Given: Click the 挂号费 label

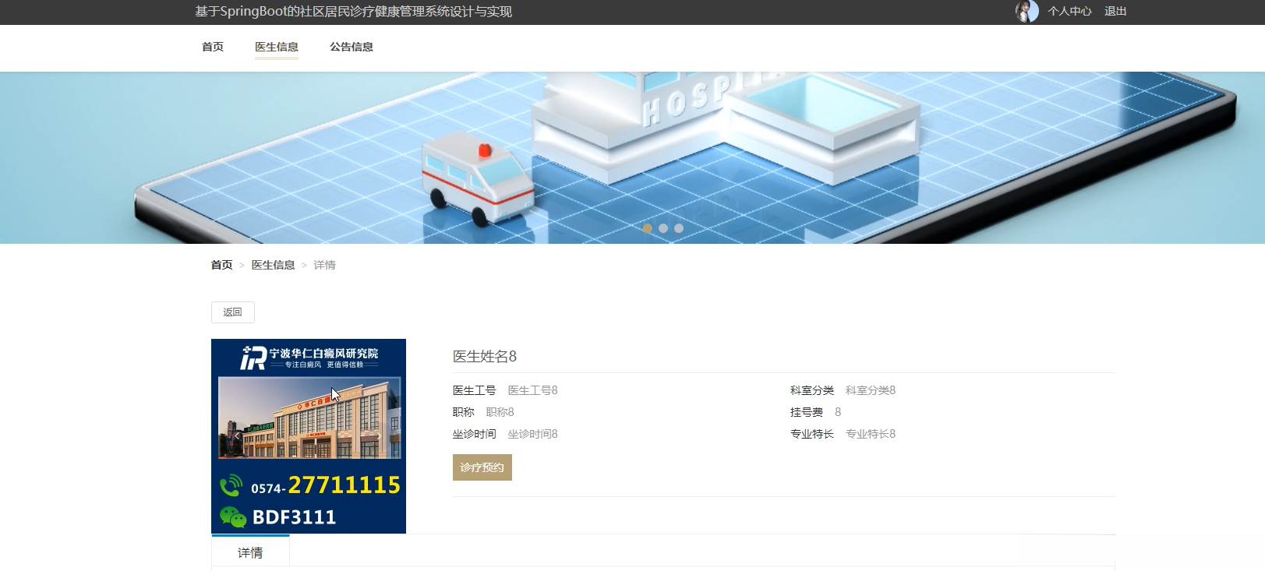Looking at the screenshot, I should 807,412.
